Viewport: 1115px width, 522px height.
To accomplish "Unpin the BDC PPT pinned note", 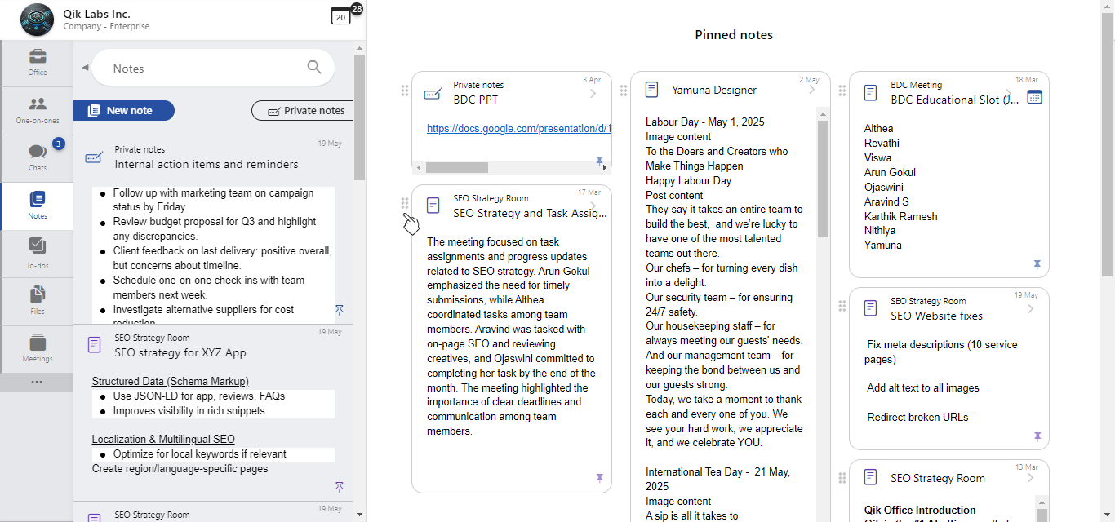I will 600,161.
